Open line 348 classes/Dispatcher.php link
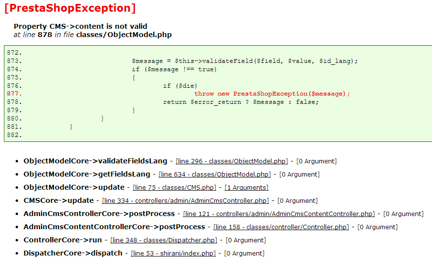The height and width of the screenshot is (276, 432). click(x=164, y=240)
